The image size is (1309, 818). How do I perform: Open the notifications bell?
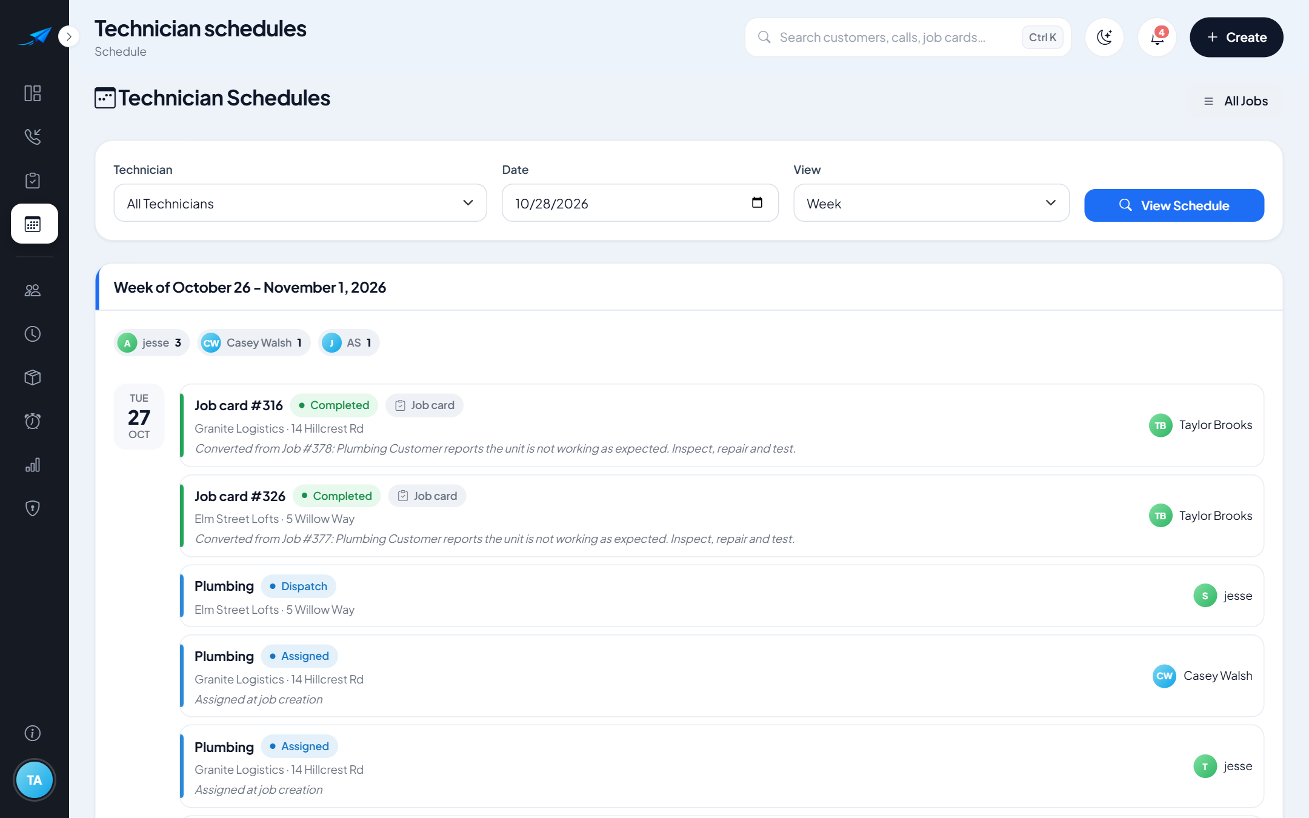pos(1157,37)
